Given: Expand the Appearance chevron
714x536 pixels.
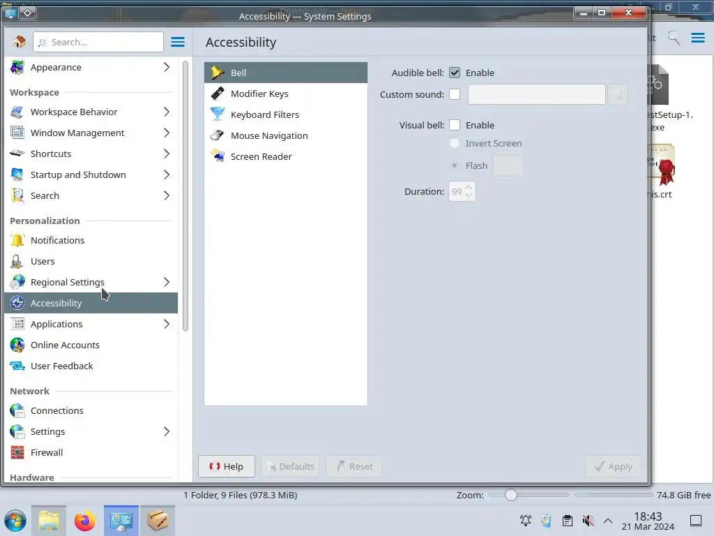Looking at the screenshot, I should pyautogui.click(x=167, y=67).
